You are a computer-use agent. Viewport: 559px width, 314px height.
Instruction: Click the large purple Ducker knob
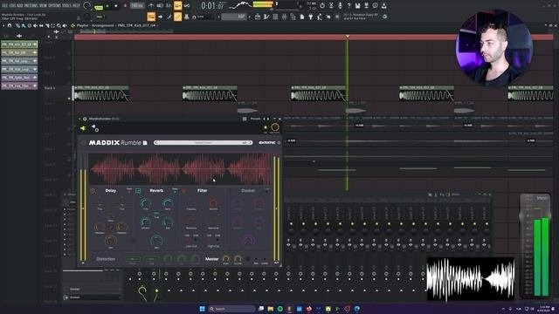248,241
